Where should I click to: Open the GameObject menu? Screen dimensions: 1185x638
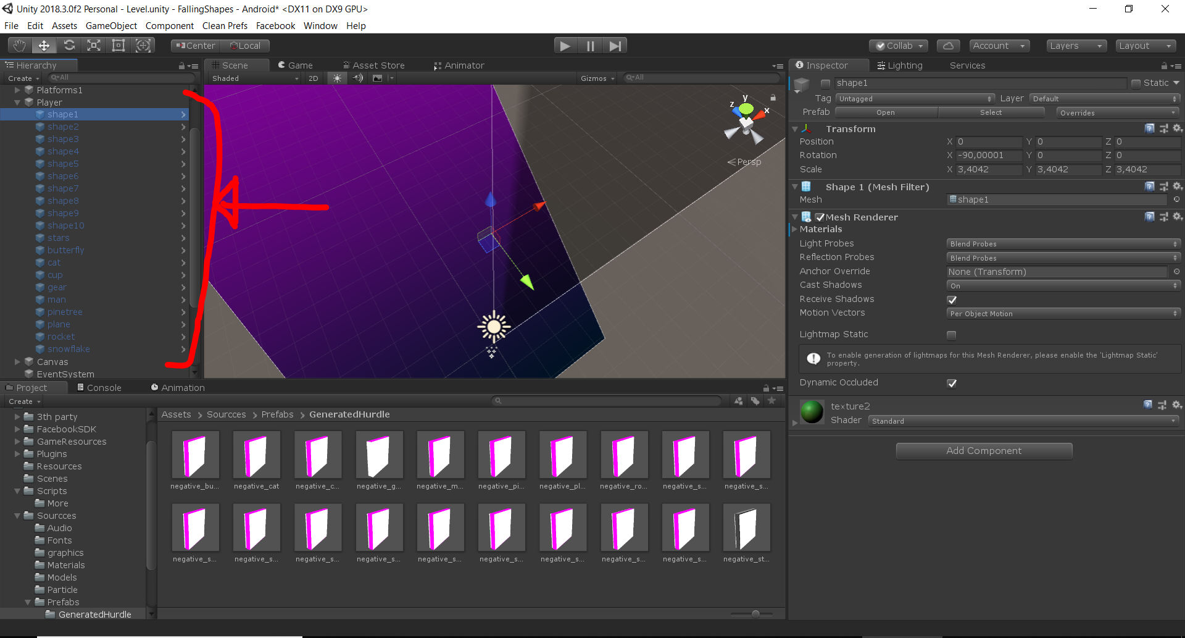point(111,25)
